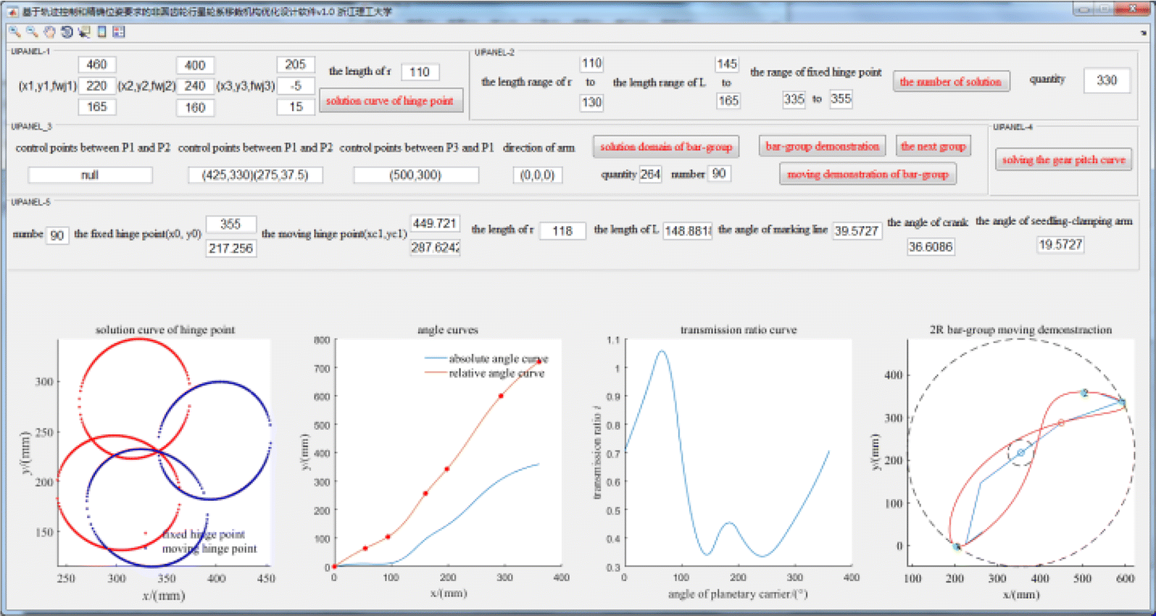Click the 'moving hinge point' legend entry
The image size is (1156, 616).
[209, 549]
